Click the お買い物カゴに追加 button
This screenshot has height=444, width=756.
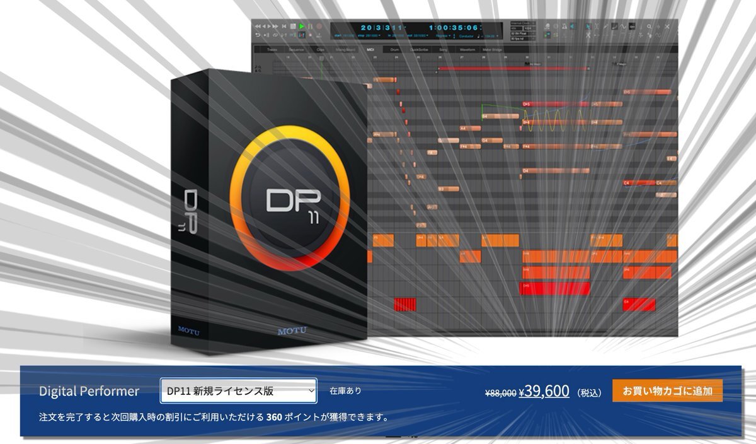coord(667,391)
